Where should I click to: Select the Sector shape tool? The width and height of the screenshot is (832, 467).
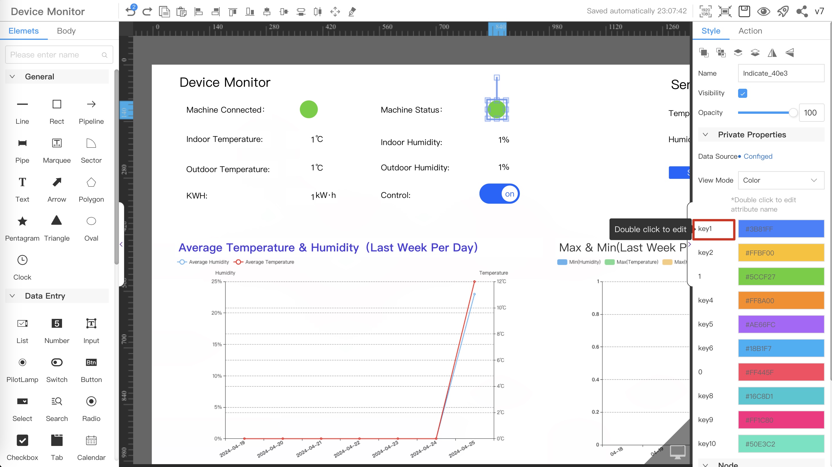click(x=91, y=150)
